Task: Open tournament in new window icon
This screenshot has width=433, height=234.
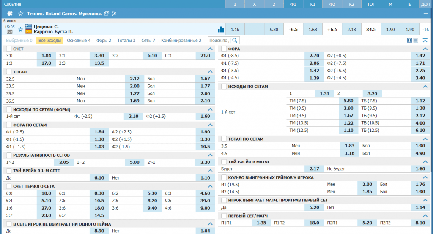Action: pyautogui.click(x=107, y=14)
